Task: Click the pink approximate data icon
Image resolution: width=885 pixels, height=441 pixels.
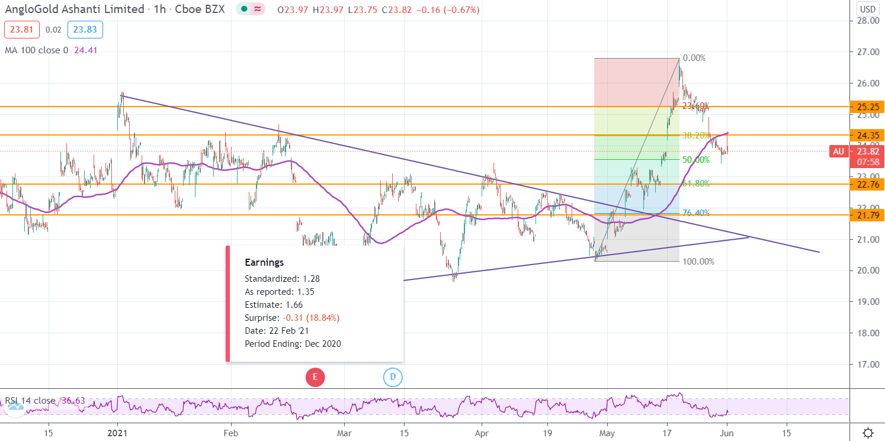Action: tap(257, 9)
